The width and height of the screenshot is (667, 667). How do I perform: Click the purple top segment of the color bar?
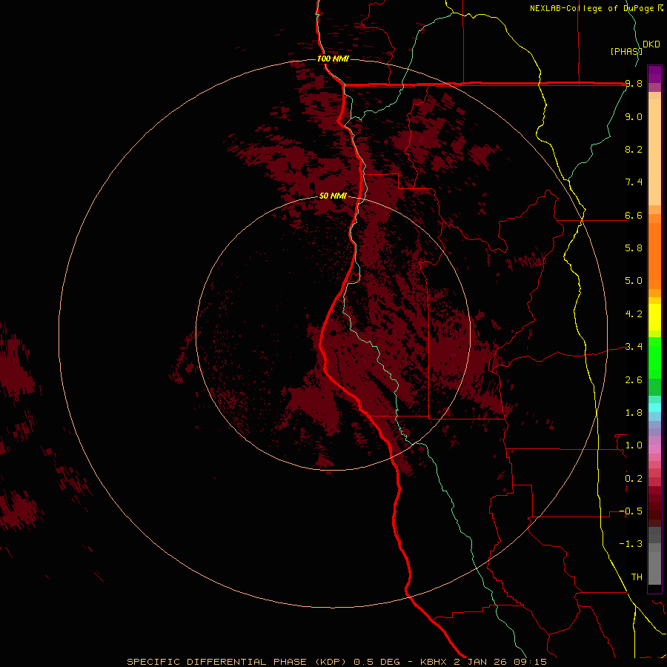[x=654, y=74]
